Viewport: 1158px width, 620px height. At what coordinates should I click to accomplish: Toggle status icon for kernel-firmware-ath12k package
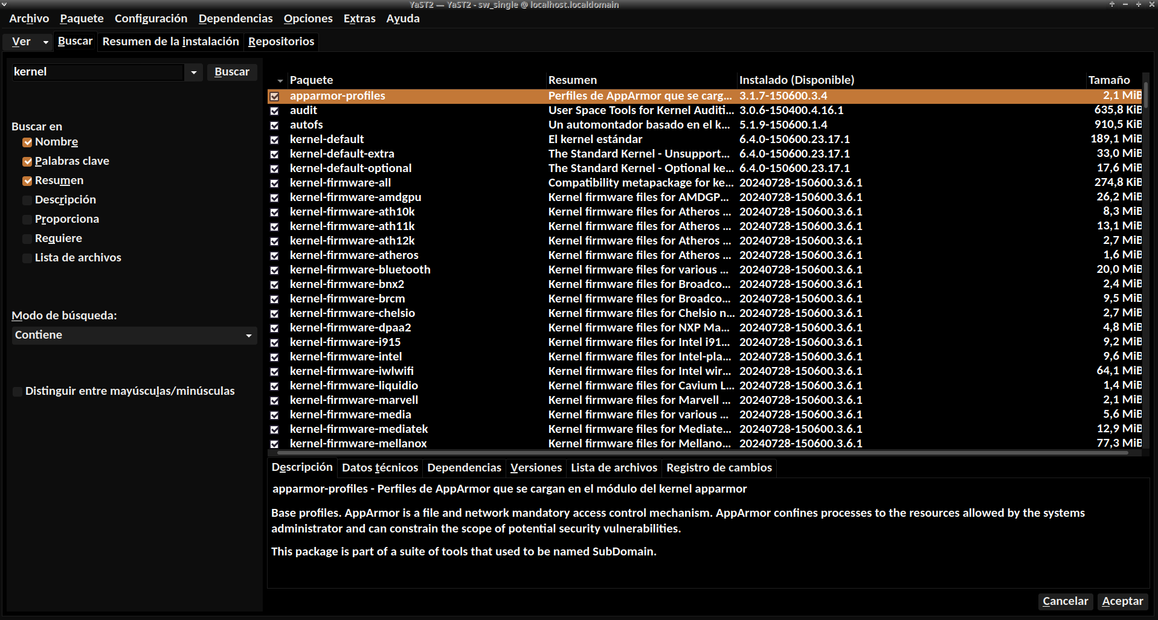(274, 241)
